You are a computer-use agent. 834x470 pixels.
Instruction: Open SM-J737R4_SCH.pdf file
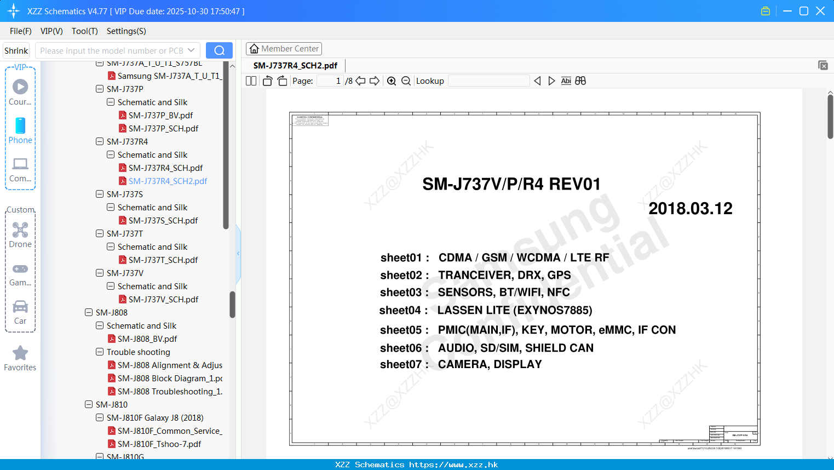[x=165, y=168]
